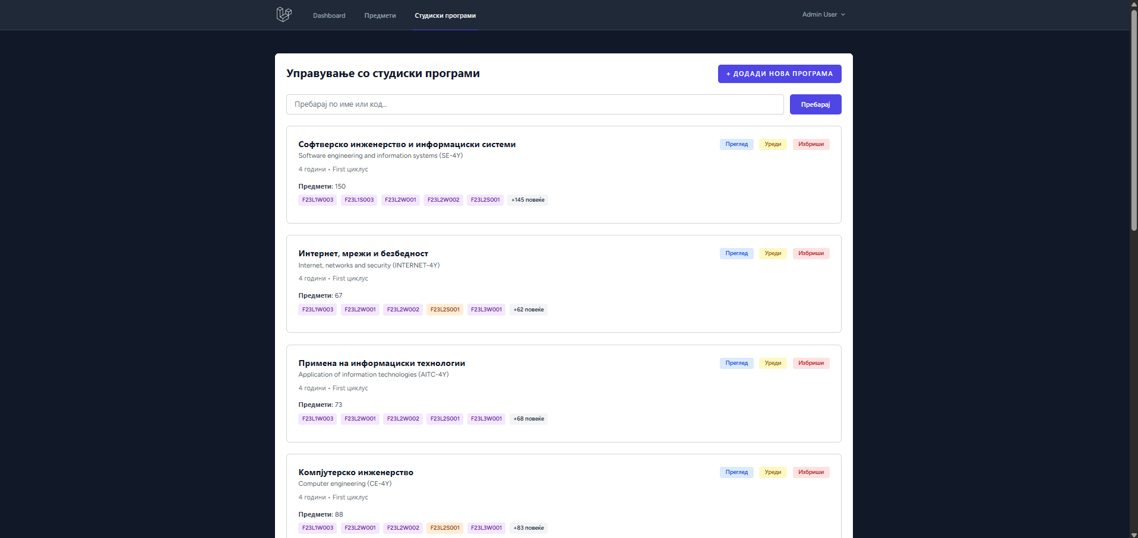Edit the Софтверско инженерство program with Уреди
Viewport: 1138px width, 538px height.
click(772, 144)
